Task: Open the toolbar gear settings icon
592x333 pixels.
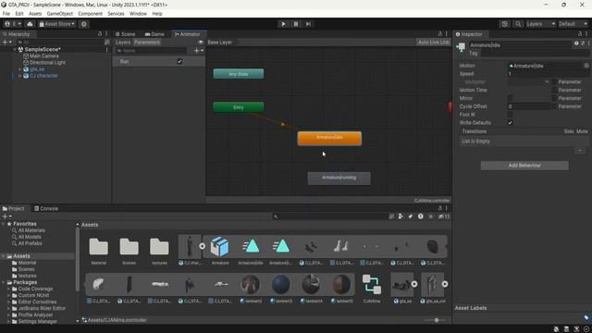Action: (84, 24)
